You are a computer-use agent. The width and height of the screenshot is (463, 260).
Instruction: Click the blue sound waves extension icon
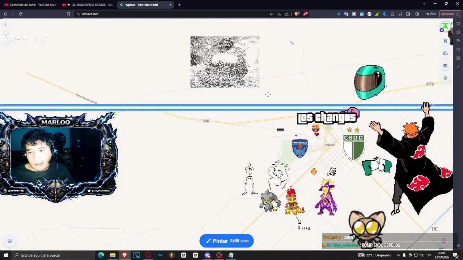coord(339,14)
